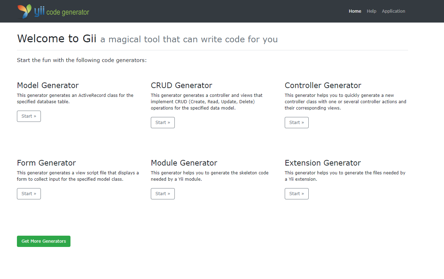Start the Module Generator

(x=163, y=194)
